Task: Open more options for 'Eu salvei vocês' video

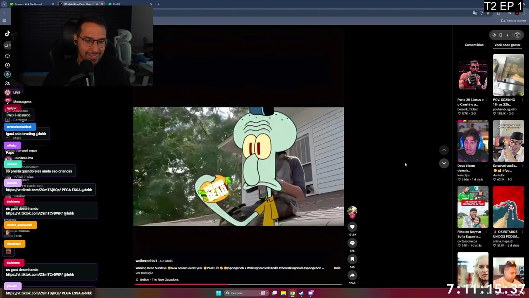Action: pos(522,166)
